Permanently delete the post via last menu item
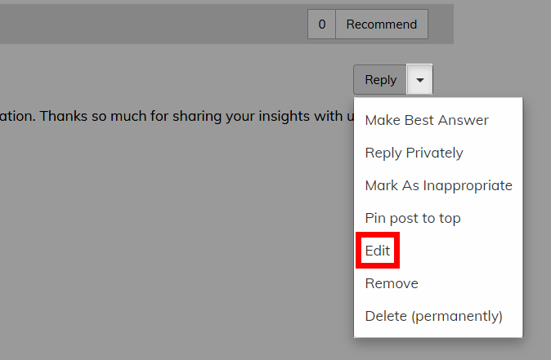Image resolution: width=551 pixels, height=360 pixels. [433, 316]
